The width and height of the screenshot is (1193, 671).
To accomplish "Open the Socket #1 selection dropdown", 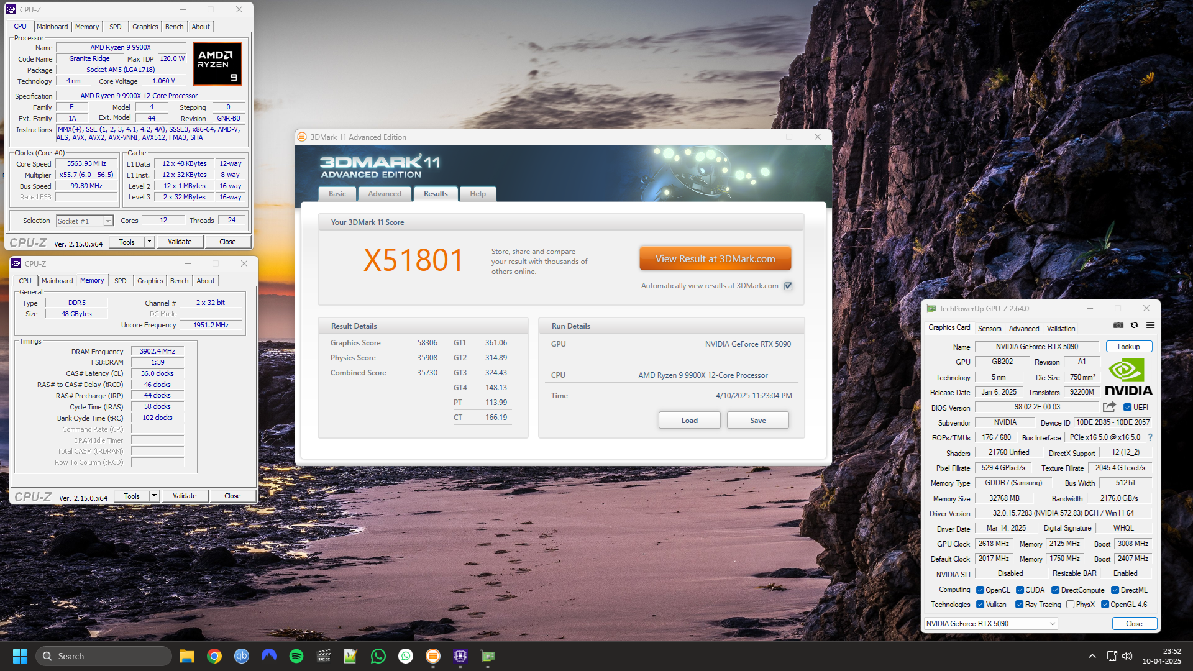I will (x=85, y=221).
